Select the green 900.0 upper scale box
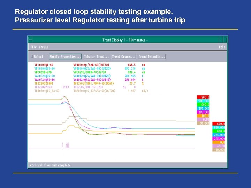The image size is (251, 188). (x=203, y=104)
